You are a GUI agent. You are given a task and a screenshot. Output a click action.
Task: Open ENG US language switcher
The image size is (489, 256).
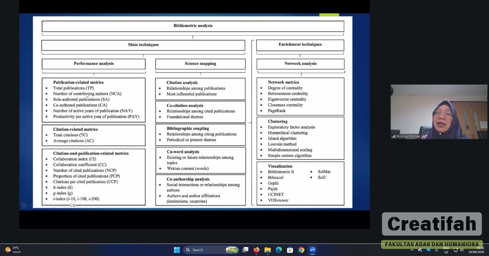[446, 250]
